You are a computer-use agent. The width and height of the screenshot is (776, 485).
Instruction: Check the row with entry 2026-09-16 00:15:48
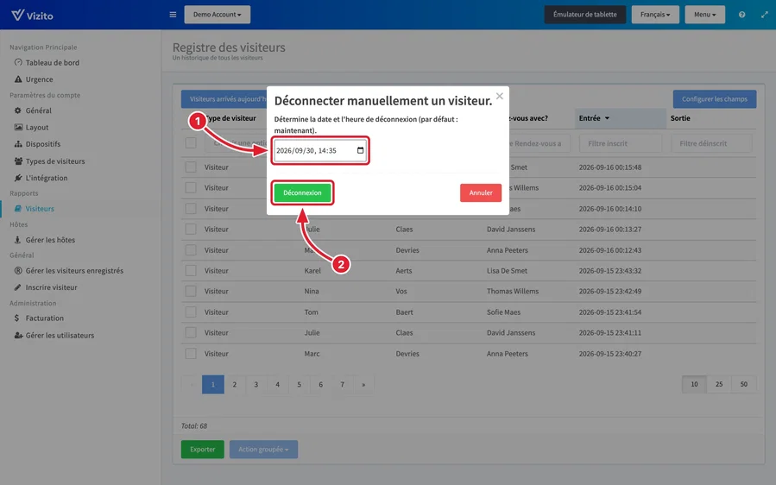coord(191,167)
